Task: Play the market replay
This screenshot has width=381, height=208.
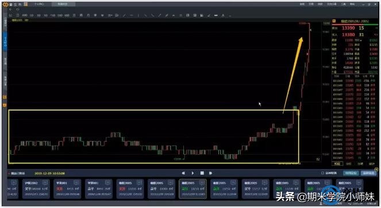Action: pyautogui.click(x=193, y=173)
